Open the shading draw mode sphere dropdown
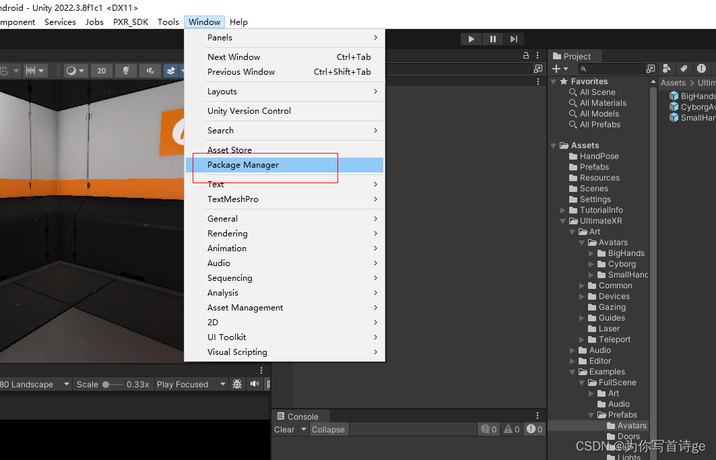The width and height of the screenshot is (716, 460). (x=75, y=71)
